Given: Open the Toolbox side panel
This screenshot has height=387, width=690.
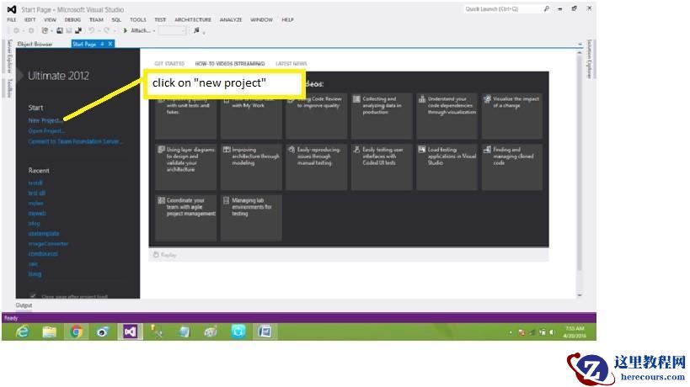Looking at the screenshot, I should [x=8, y=88].
